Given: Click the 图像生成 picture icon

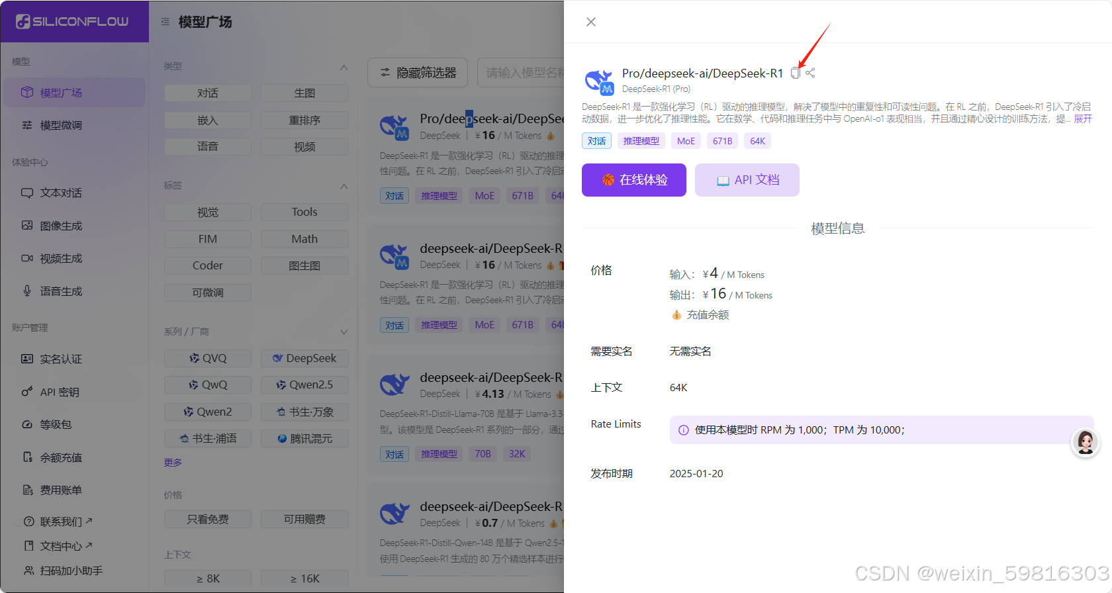Looking at the screenshot, I should tap(27, 225).
